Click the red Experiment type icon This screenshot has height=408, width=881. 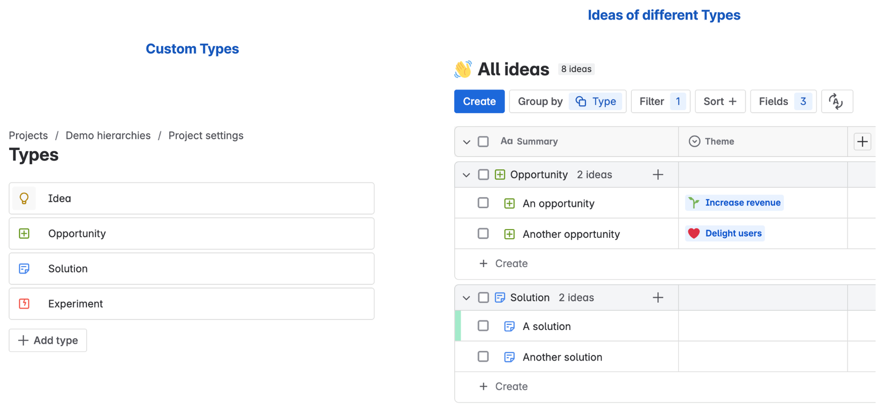coord(24,304)
